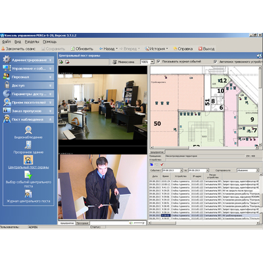Toggle Автопоиск тревожного устройства checkbox
This screenshot has width=263, height=263.
216,62
